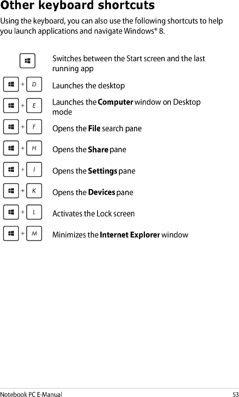Click the standalone Windows key icon

click(x=27, y=61)
